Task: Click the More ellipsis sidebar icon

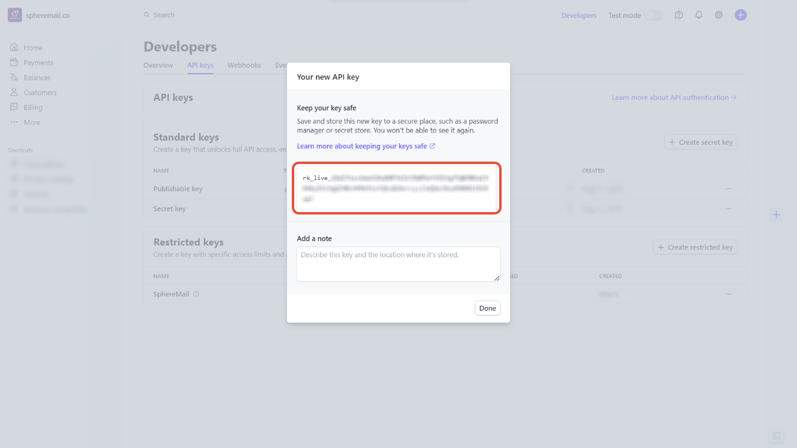Action: coord(14,122)
